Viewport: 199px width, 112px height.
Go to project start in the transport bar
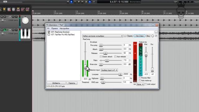(68, 2)
